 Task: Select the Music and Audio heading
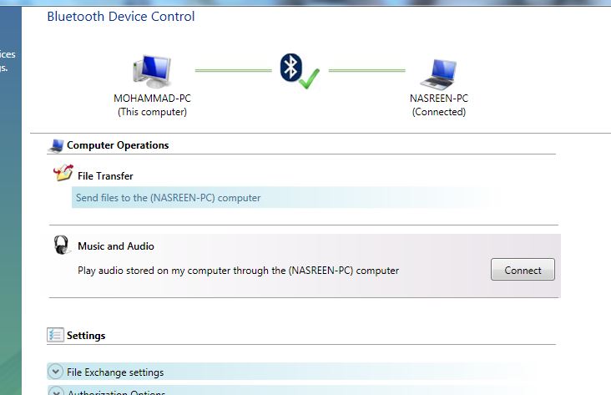(116, 246)
